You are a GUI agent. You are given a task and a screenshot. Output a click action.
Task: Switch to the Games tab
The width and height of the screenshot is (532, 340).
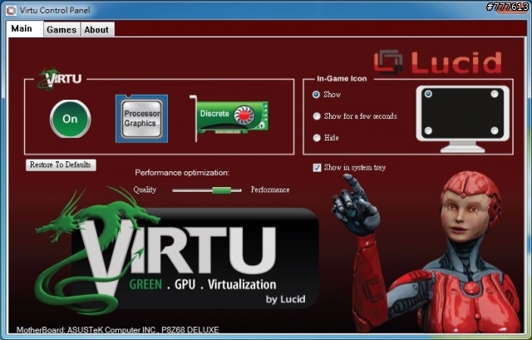[62, 30]
